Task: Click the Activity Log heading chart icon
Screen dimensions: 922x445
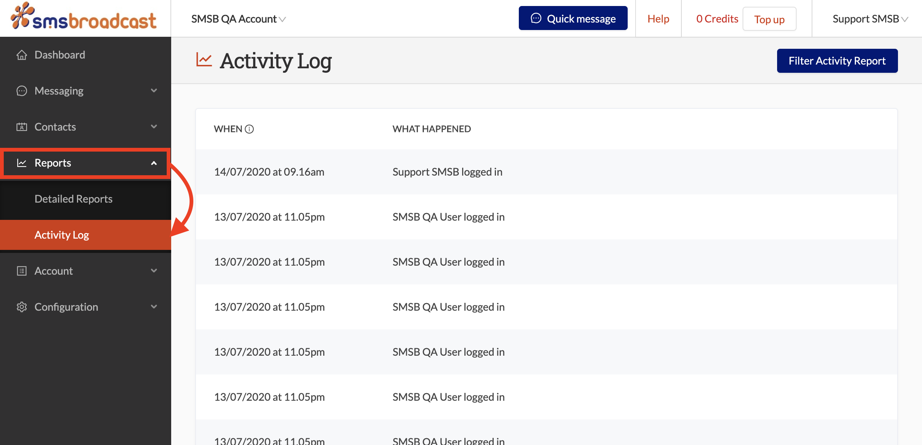Action: 204,60
